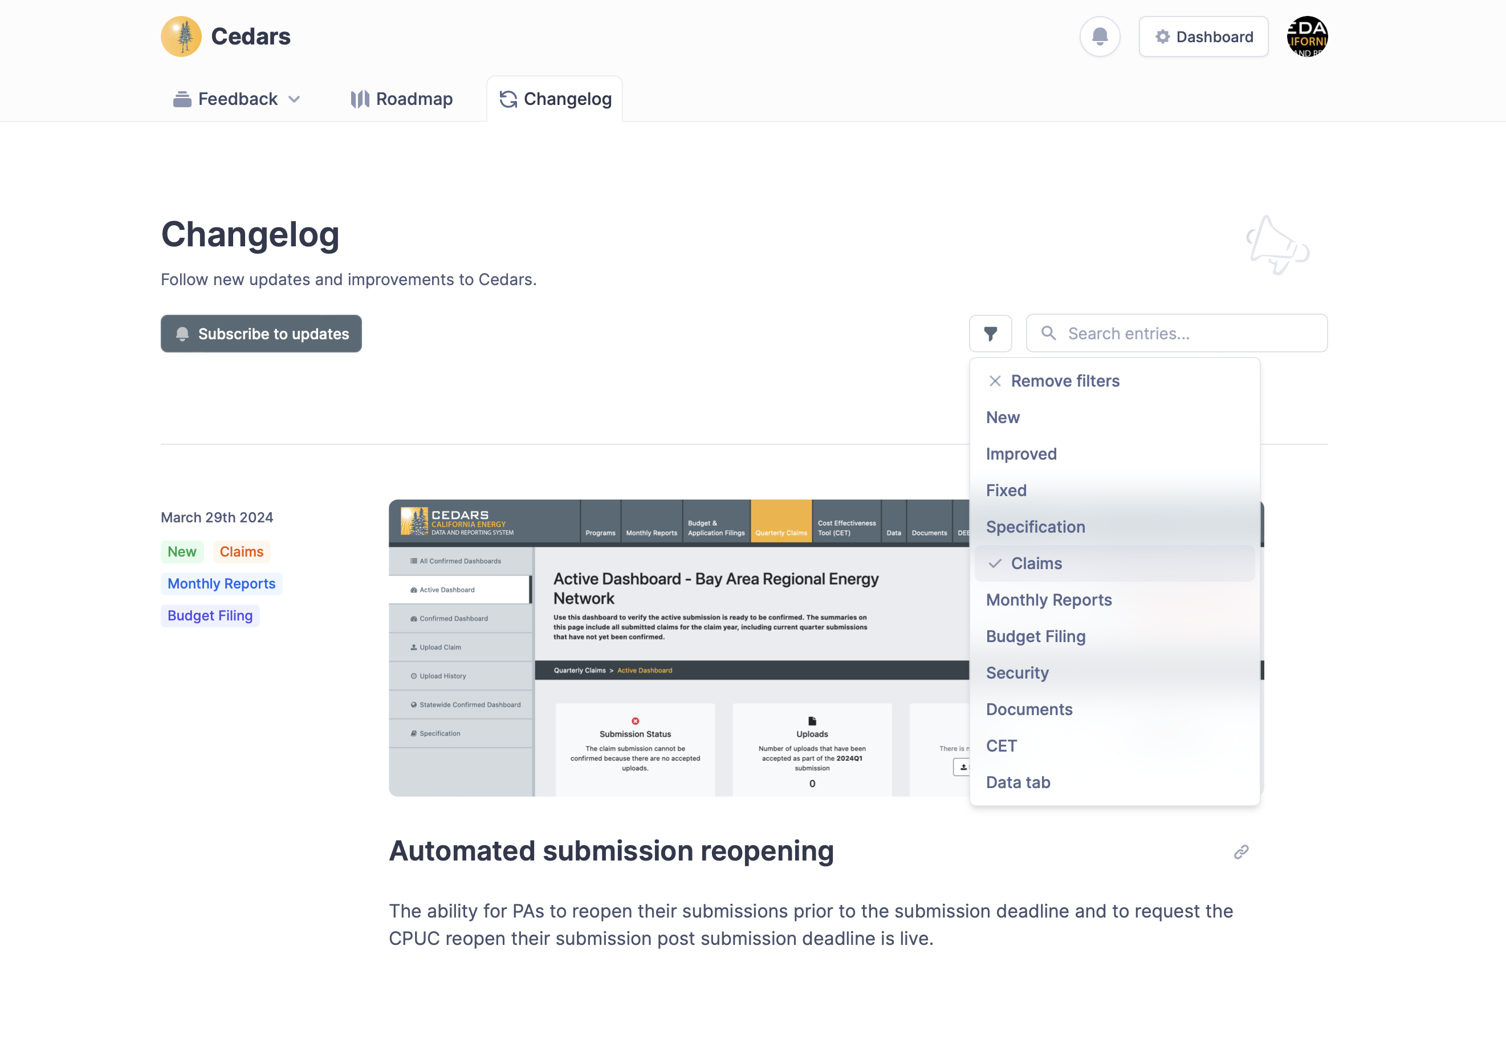
Task: Click the Cedars tree logo
Action: pos(181,36)
